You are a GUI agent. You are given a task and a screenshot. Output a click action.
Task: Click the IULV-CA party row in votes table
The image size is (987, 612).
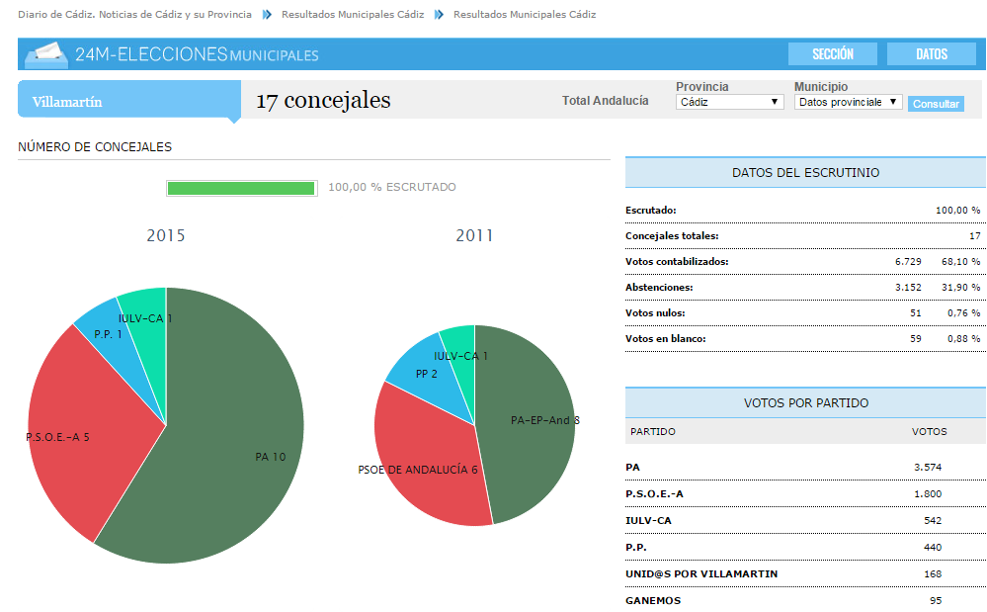pos(805,521)
